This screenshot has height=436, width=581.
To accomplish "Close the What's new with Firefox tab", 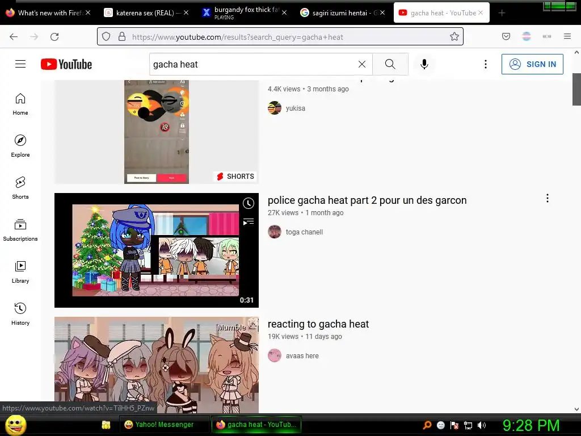I will [x=88, y=12].
